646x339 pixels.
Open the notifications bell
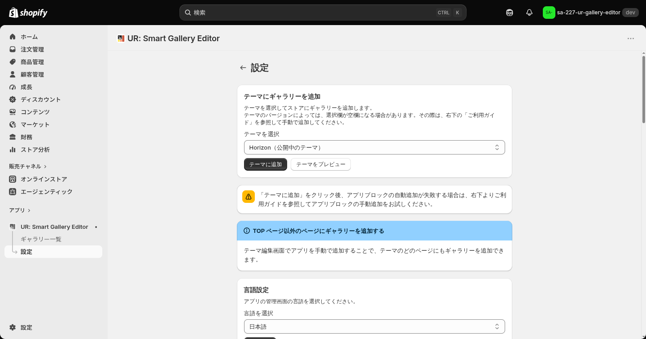click(529, 13)
